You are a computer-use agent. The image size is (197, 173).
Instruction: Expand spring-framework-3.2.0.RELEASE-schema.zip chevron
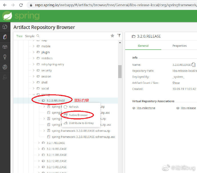point(44,131)
